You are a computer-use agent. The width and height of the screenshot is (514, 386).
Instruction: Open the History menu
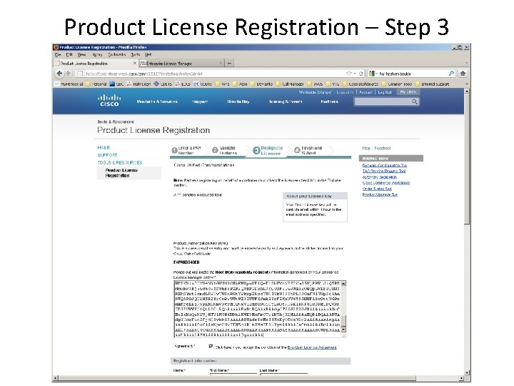pyautogui.click(x=97, y=55)
